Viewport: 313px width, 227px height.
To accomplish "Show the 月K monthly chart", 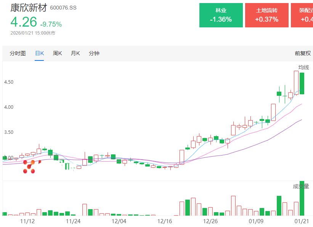I will coord(75,53).
